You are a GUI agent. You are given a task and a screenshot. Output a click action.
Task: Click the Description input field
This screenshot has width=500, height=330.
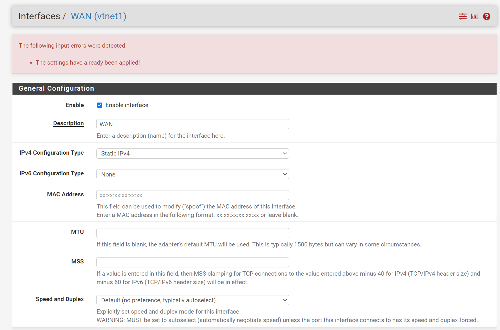point(193,124)
